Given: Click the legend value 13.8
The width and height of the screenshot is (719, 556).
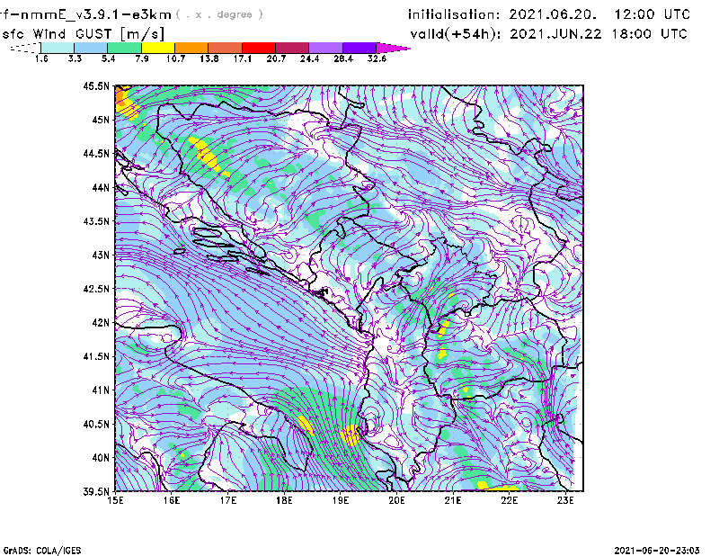Looking at the screenshot, I should tap(209, 58).
